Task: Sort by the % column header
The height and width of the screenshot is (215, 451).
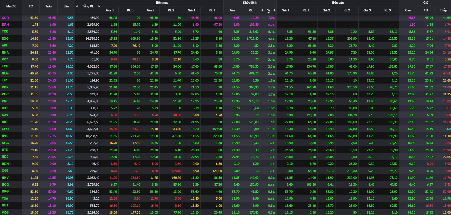Action: coord(268,10)
